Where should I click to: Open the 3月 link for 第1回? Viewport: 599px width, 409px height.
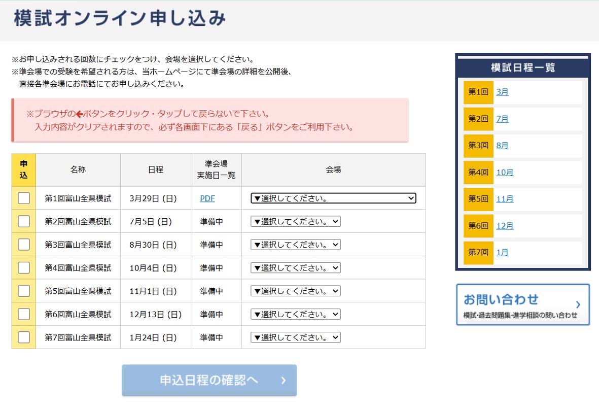502,92
